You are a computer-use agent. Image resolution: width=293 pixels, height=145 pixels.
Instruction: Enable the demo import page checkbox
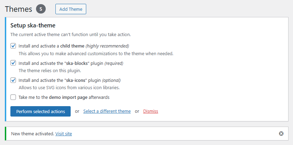[13, 97]
